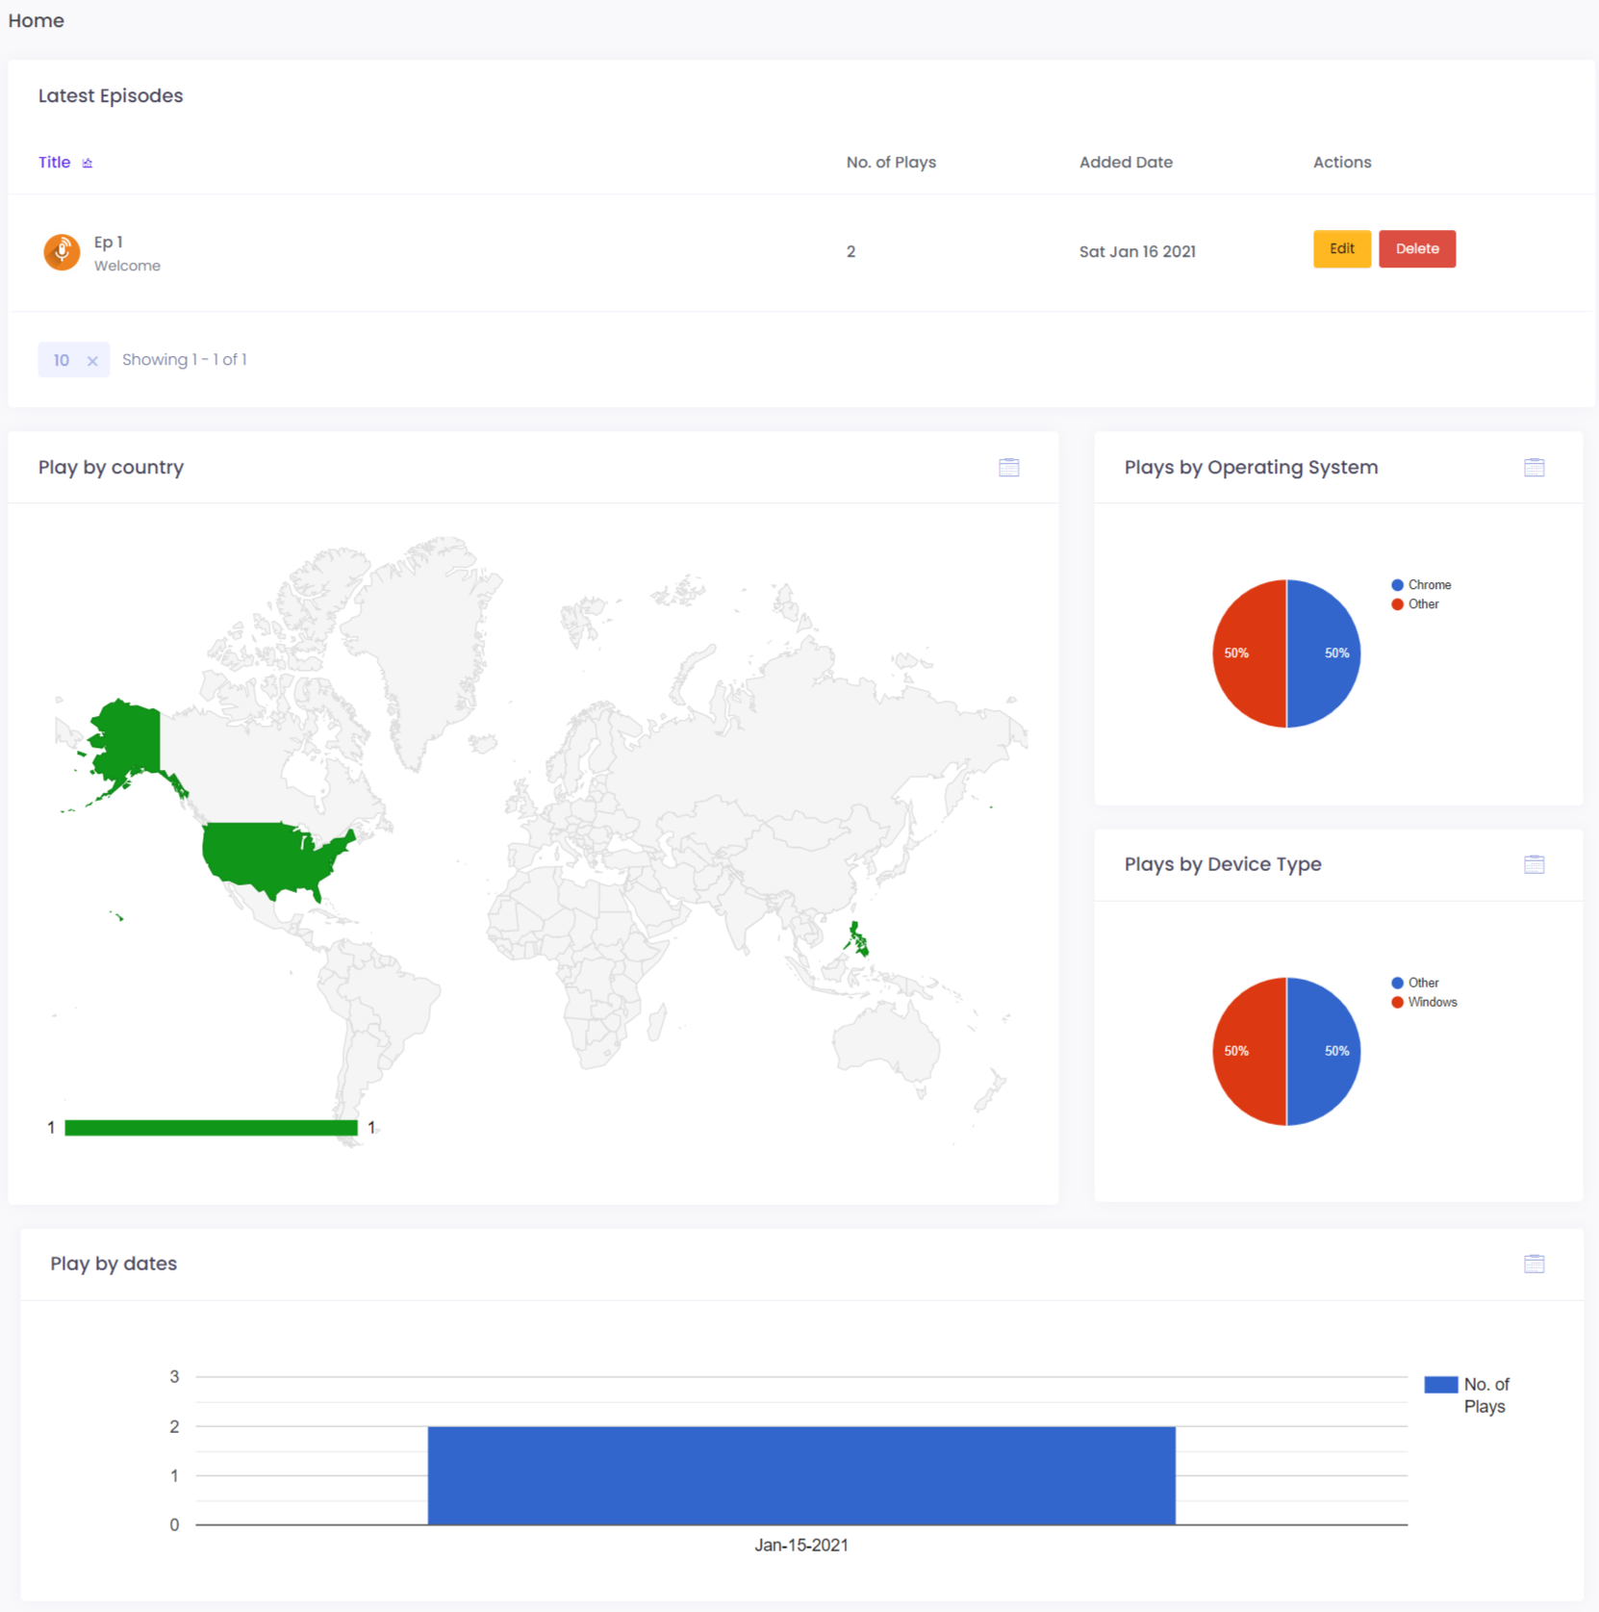The image size is (1599, 1612).
Task: Click the Ep 1 podcast microphone thumbnail
Action: tap(62, 252)
